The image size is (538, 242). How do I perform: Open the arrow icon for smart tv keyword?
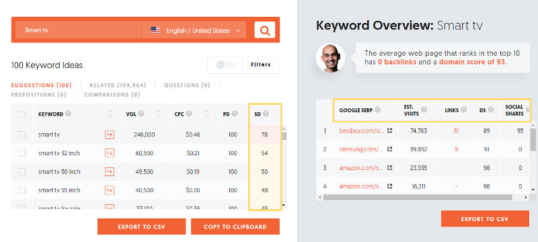(110, 134)
